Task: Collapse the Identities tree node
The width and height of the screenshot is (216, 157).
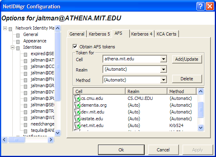Action: point(12,48)
